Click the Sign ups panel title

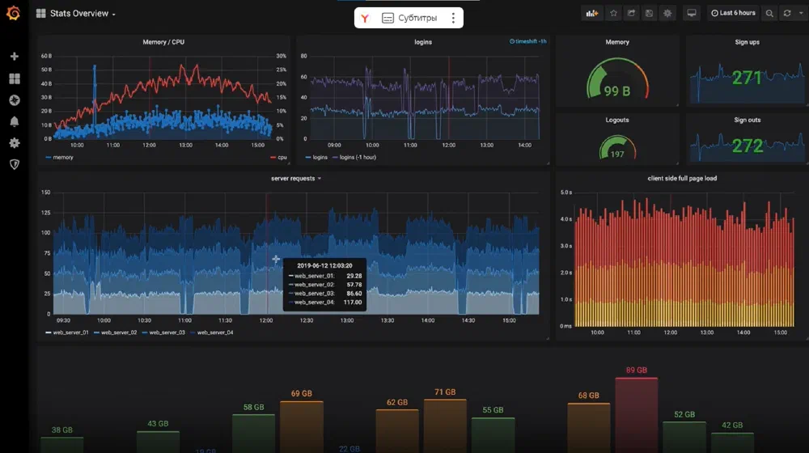tap(747, 42)
